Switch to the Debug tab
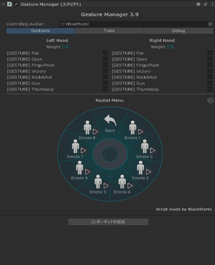215x265 pixels. (x=178, y=31)
